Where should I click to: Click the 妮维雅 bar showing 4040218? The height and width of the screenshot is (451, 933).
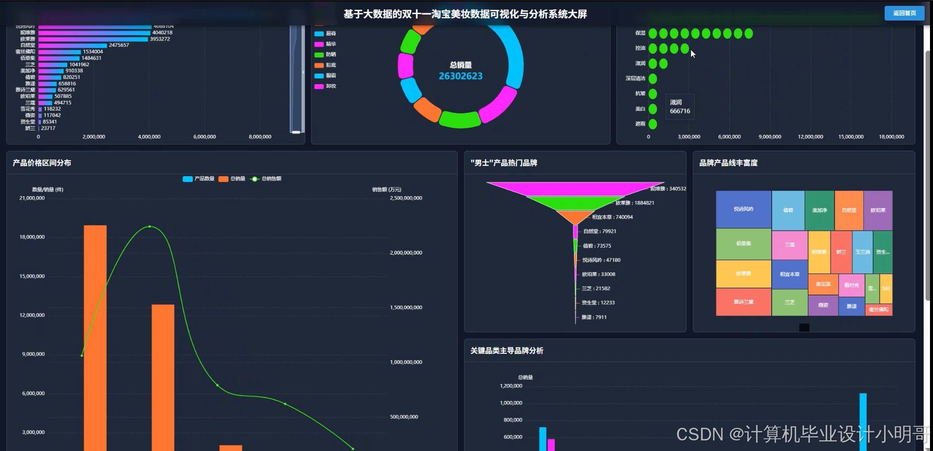click(94, 33)
